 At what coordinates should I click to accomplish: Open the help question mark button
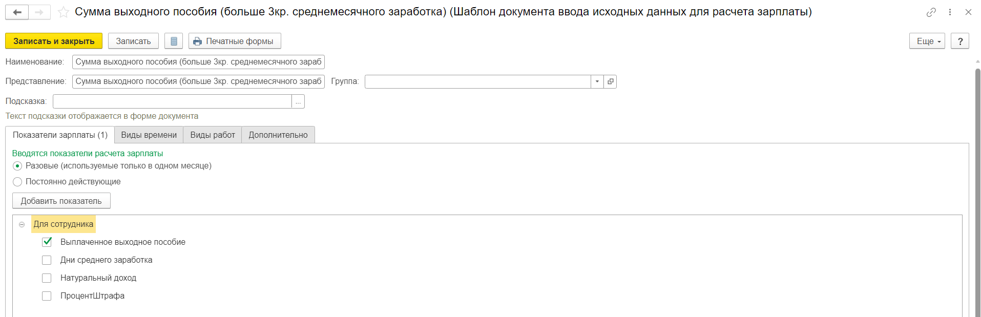click(960, 41)
